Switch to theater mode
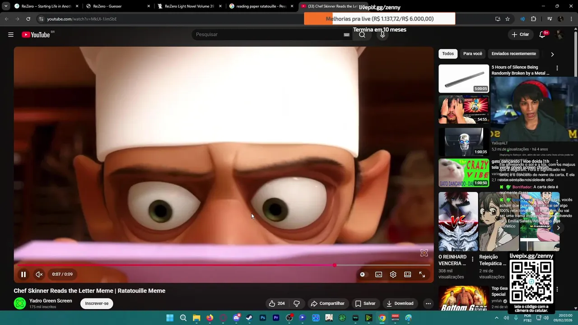The image size is (578, 325). pyautogui.click(x=407, y=274)
